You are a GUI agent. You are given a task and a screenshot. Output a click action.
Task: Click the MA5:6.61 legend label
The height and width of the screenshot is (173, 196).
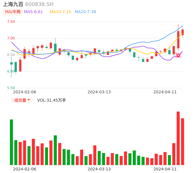33,12
